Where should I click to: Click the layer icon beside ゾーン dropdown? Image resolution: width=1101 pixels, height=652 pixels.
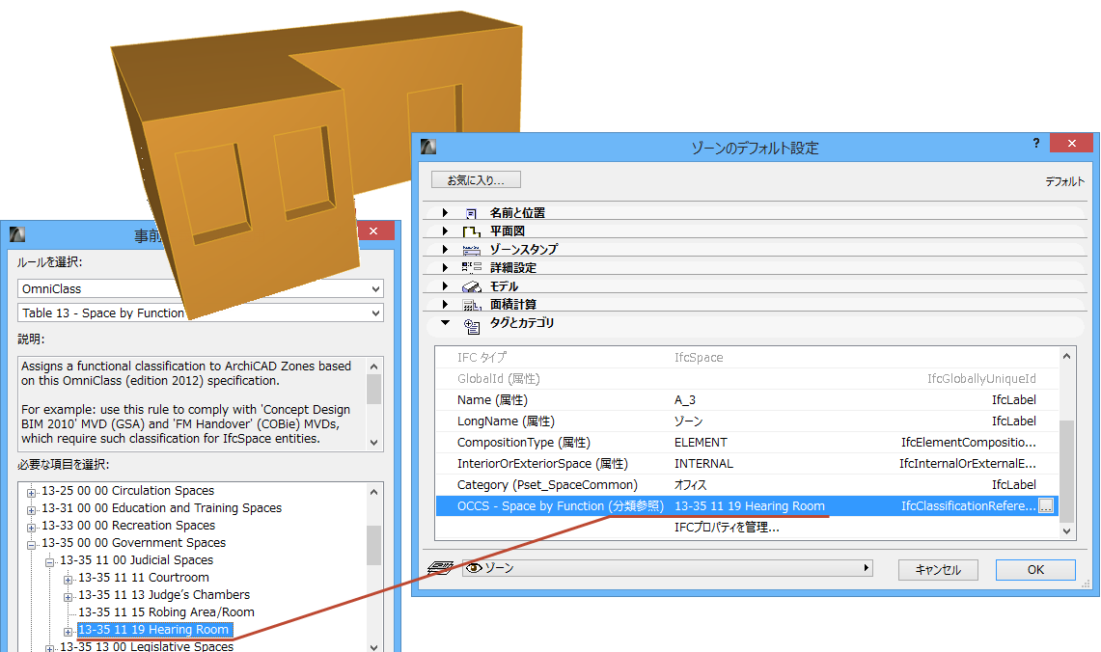(440, 568)
